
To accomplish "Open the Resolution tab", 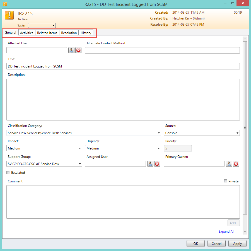I will point(69,33).
